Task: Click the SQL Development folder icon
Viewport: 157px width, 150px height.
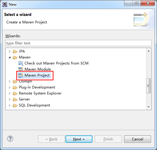Action: click(15, 106)
